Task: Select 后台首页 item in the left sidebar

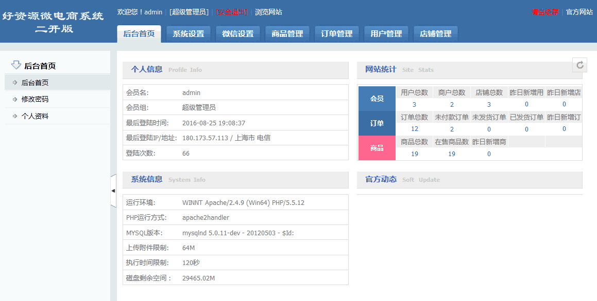Action: click(x=35, y=82)
